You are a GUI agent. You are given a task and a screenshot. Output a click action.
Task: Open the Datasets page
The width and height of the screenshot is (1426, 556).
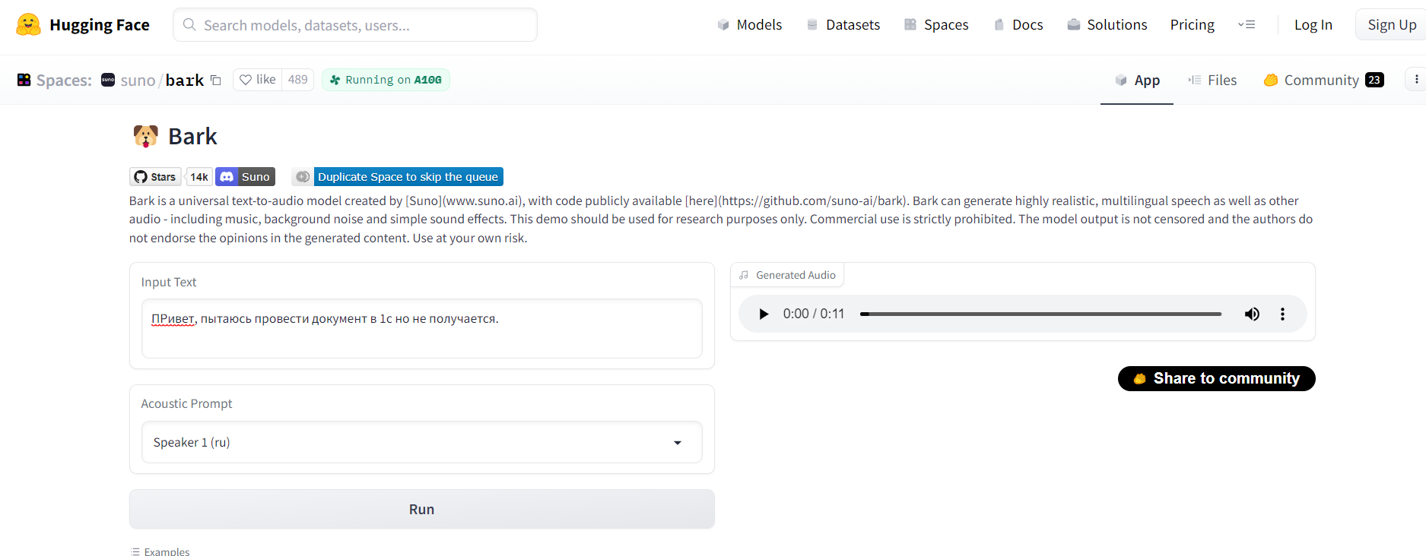(x=843, y=25)
